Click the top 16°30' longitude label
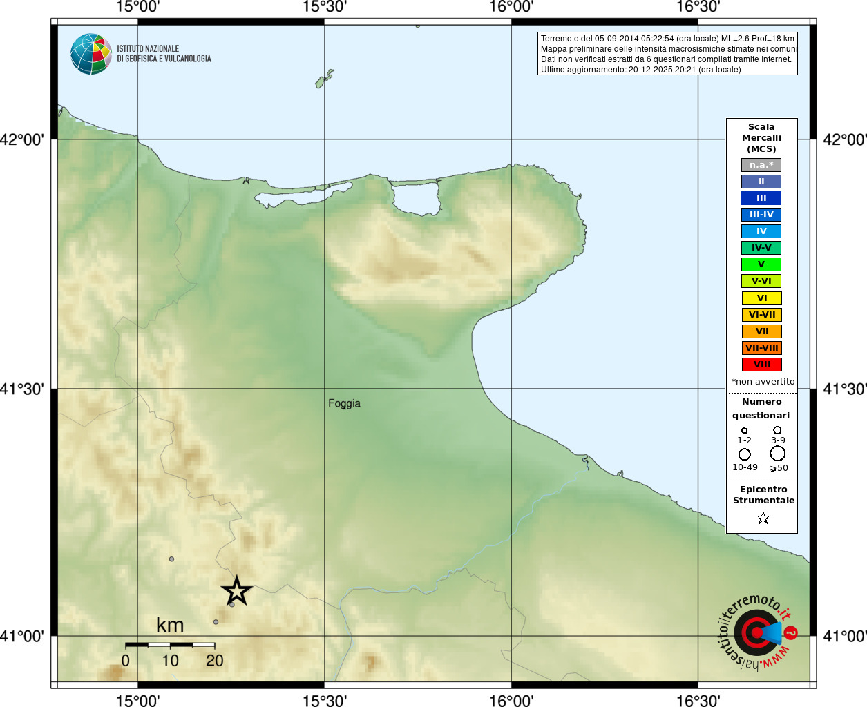 point(698,7)
